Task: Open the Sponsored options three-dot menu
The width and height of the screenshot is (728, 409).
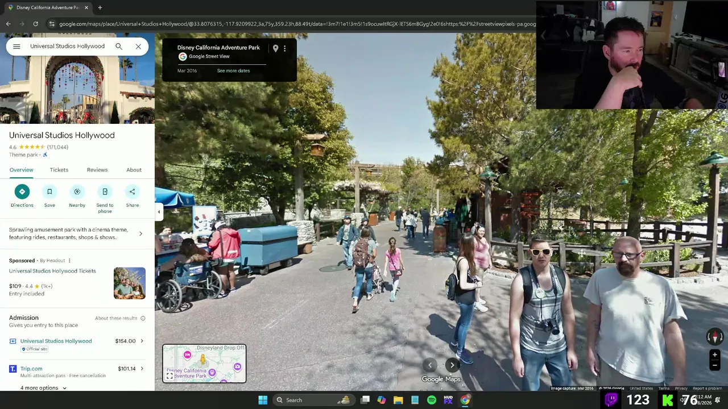Action: click(x=69, y=261)
